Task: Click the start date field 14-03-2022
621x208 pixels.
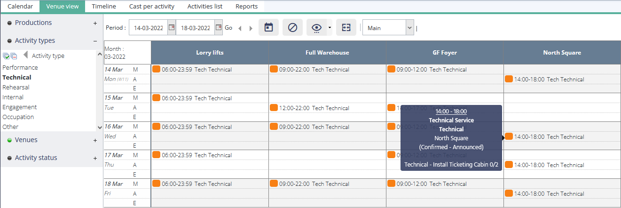Action: point(149,28)
